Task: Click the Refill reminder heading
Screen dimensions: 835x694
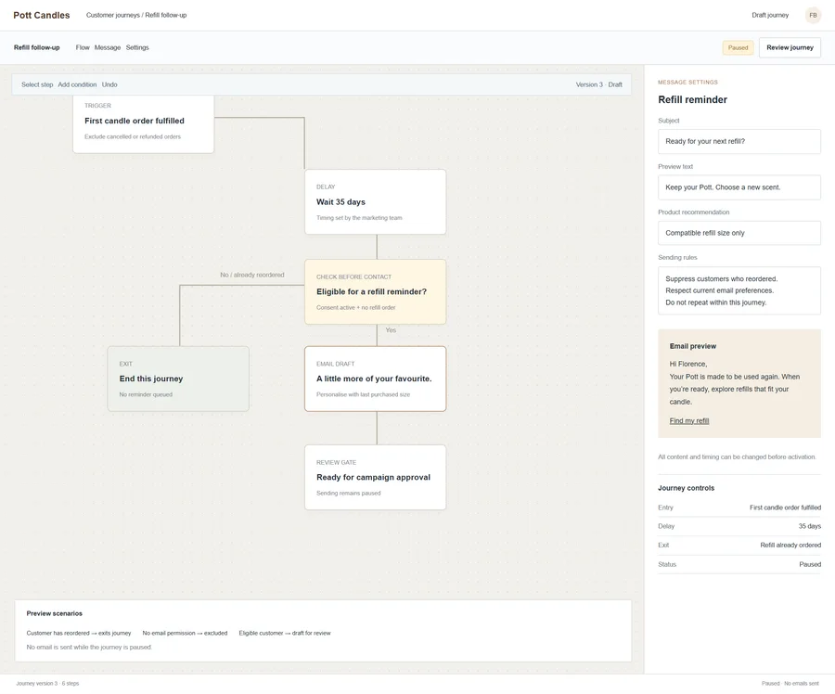Action: tap(692, 99)
